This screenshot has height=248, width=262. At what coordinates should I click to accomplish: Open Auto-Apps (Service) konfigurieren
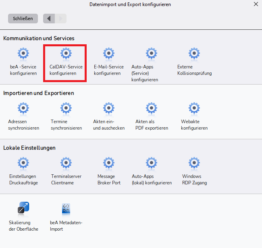click(x=145, y=65)
